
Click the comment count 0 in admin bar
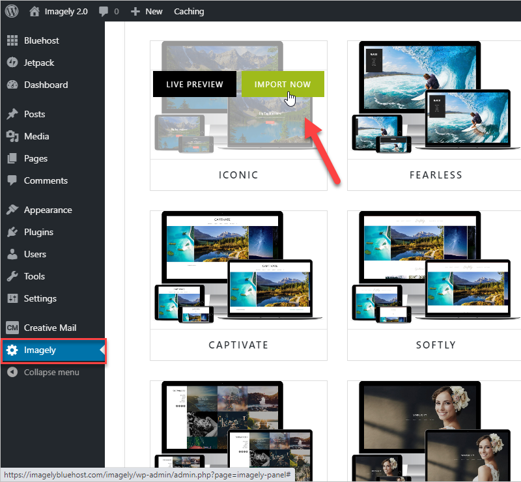tap(117, 11)
